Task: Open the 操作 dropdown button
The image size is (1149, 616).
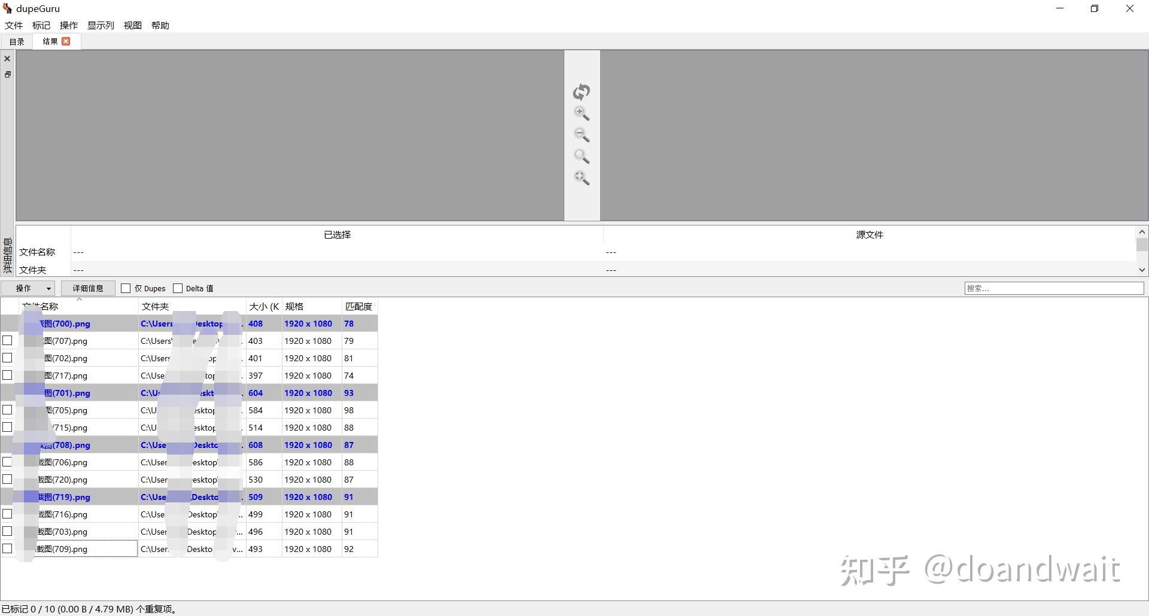Action: (x=28, y=288)
